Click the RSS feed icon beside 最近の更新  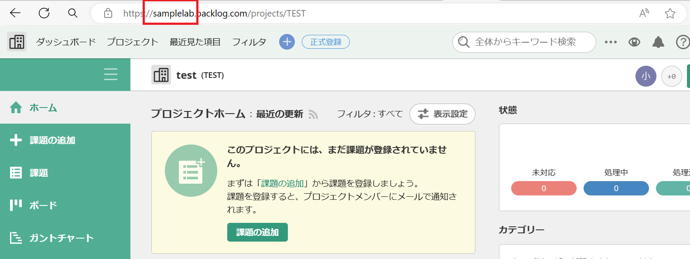(313, 114)
